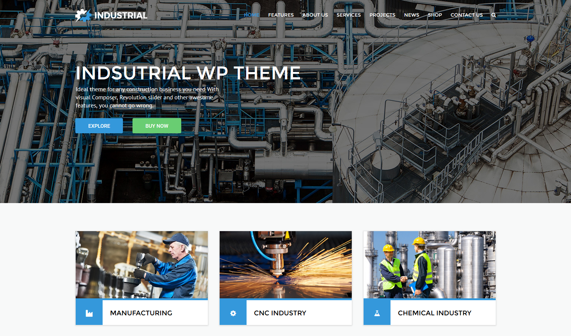
Task: Open the Home menu item
Action: (x=251, y=15)
